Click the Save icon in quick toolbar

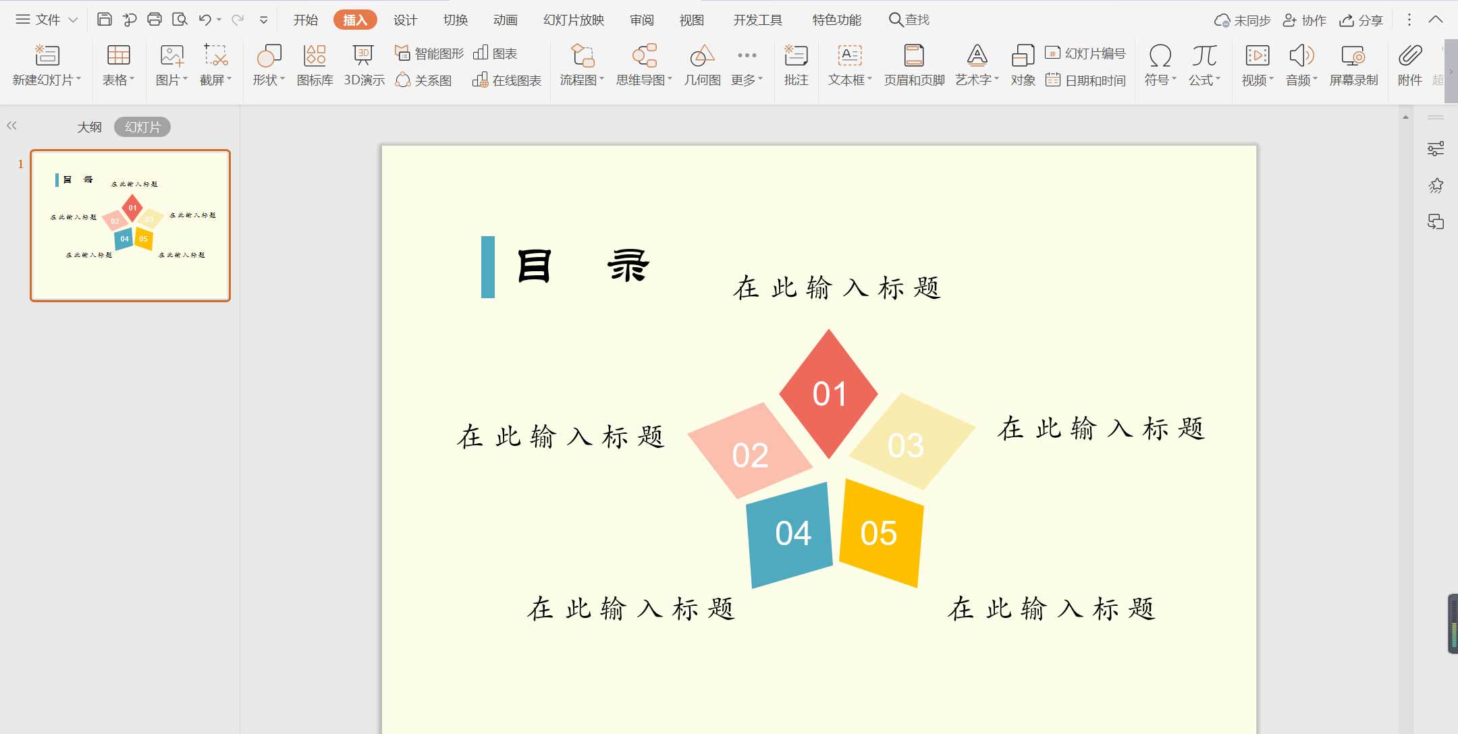coord(104,20)
